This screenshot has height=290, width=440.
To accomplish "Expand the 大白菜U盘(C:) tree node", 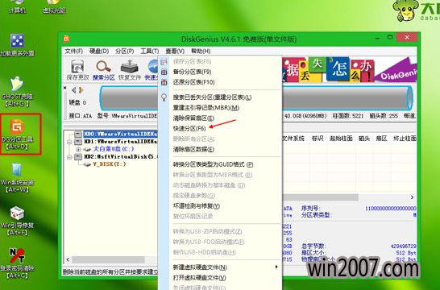I will 78,149.
